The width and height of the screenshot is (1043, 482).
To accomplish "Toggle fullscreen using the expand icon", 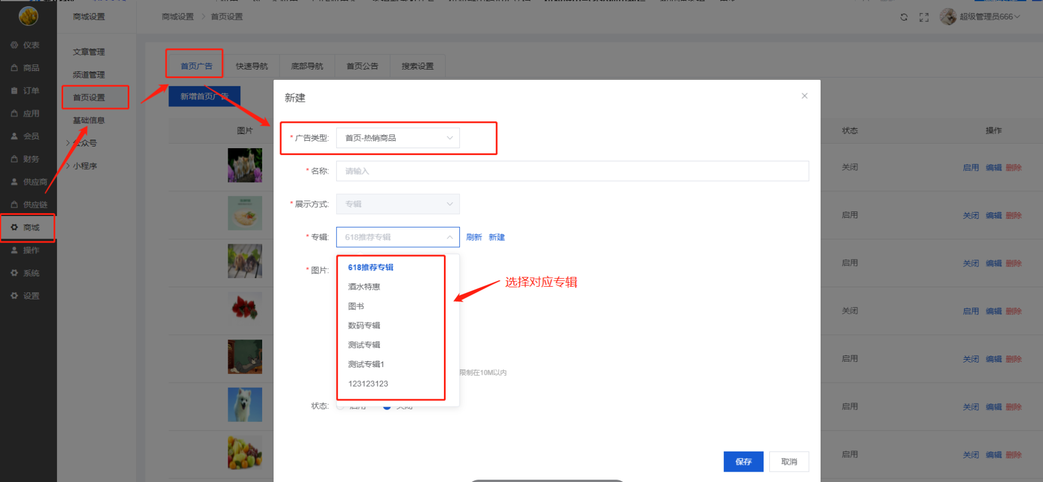I will [x=924, y=17].
